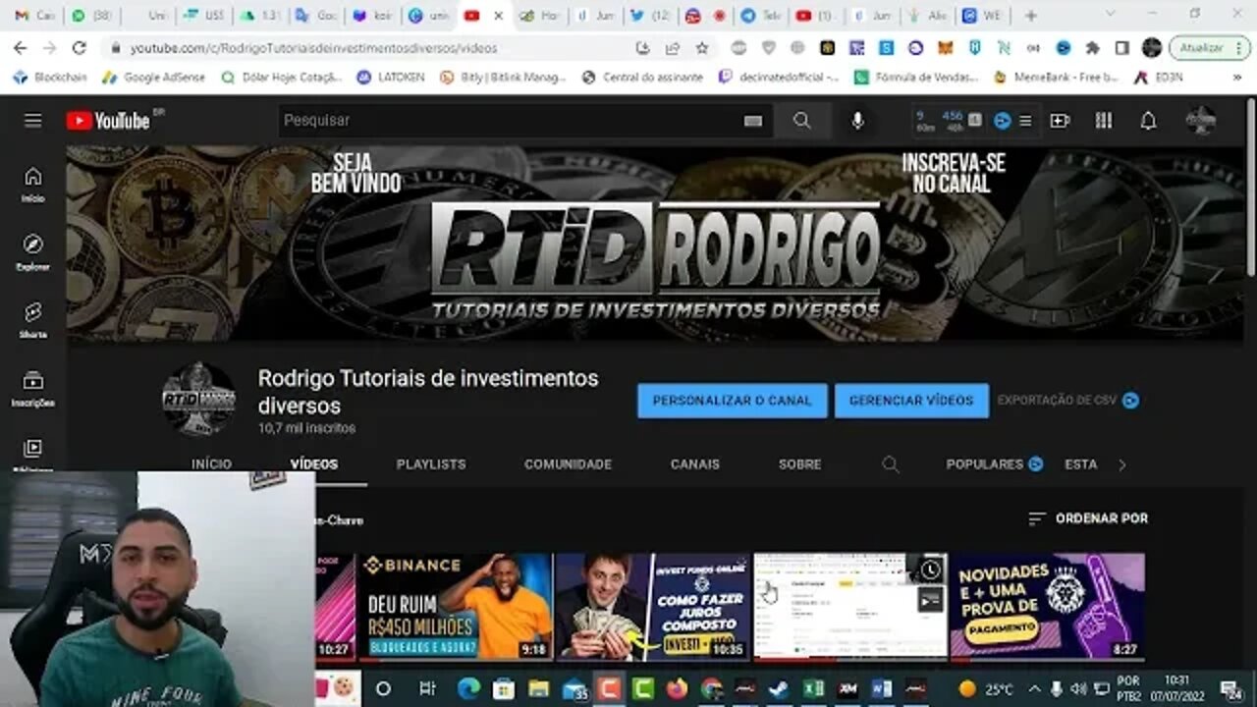
Task: Open Steam from the taskbar
Action: (x=780, y=688)
